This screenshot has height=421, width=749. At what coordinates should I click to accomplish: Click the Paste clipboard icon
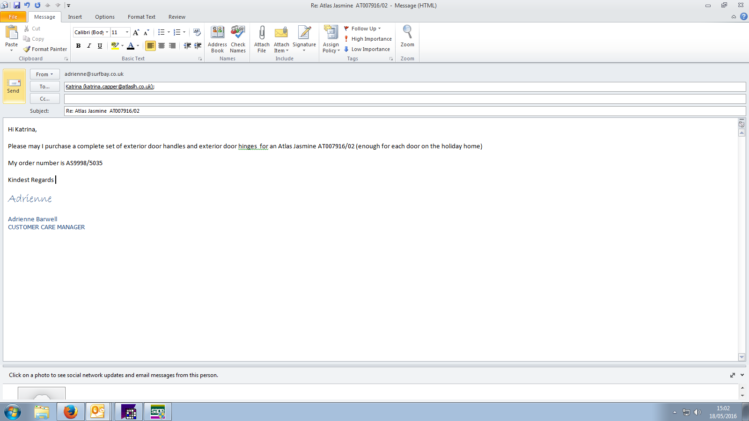pyautogui.click(x=11, y=33)
